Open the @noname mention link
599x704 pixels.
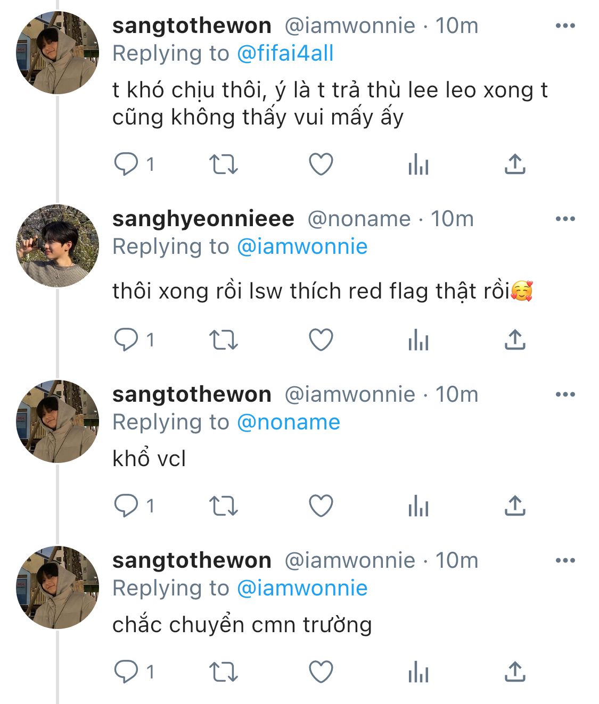(x=288, y=422)
